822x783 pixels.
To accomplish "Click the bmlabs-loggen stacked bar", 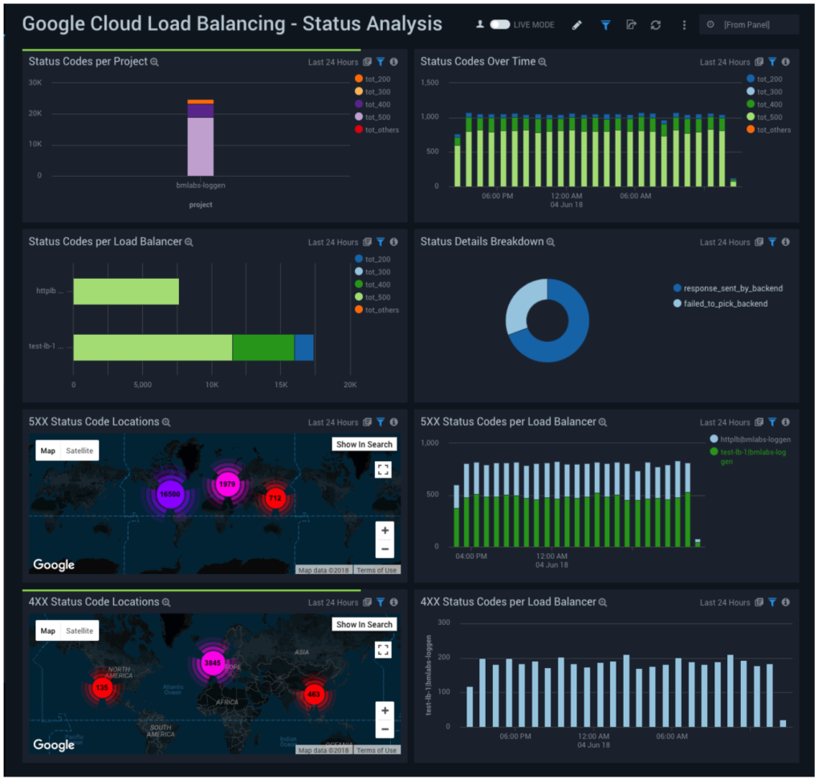I will click(x=201, y=138).
